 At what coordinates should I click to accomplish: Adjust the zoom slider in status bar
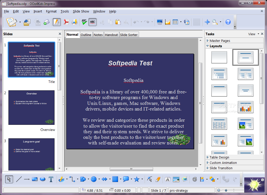coord(226,190)
